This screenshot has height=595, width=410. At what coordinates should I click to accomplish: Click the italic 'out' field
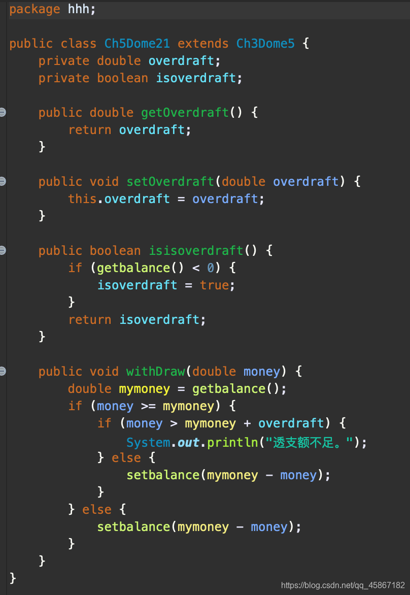[x=188, y=443]
